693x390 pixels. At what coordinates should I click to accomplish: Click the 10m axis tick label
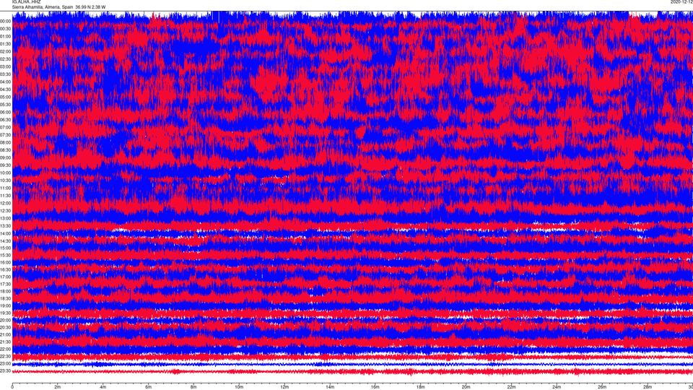239,387
